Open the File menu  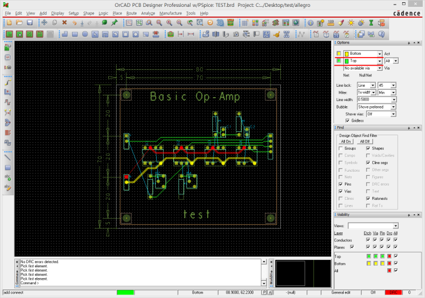(x=7, y=13)
